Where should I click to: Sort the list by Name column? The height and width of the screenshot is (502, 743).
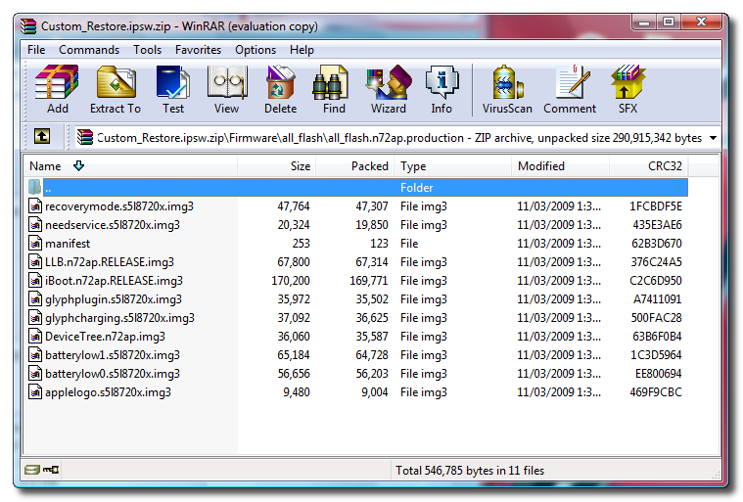click(x=45, y=166)
